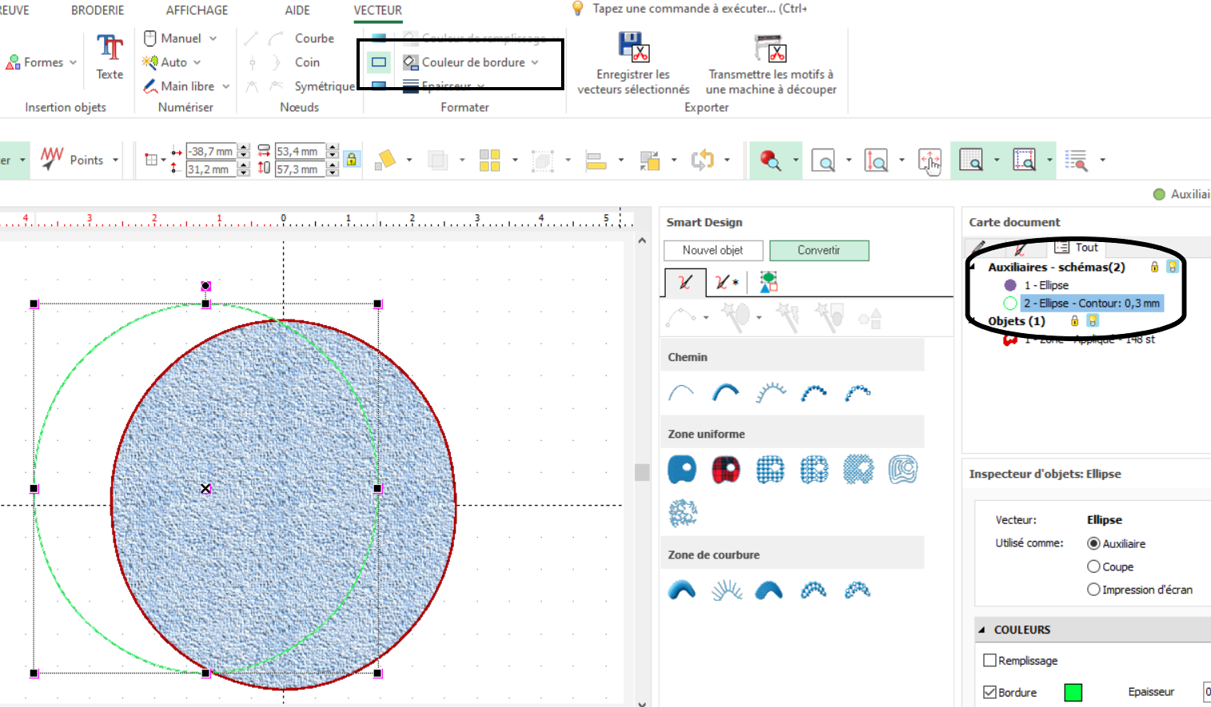Collapse the COULEURS section
This screenshot has width=1211, height=707.
click(x=982, y=630)
